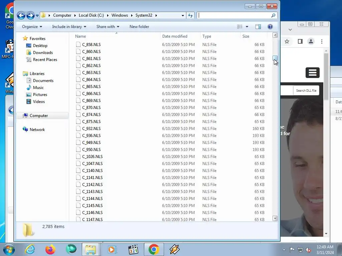
Task: Select Network in navigation pane
Action: 37,130
